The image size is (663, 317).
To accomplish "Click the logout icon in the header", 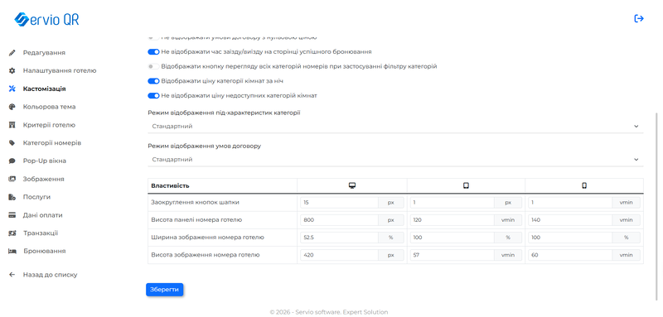I will pyautogui.click(x=638, y=18).
